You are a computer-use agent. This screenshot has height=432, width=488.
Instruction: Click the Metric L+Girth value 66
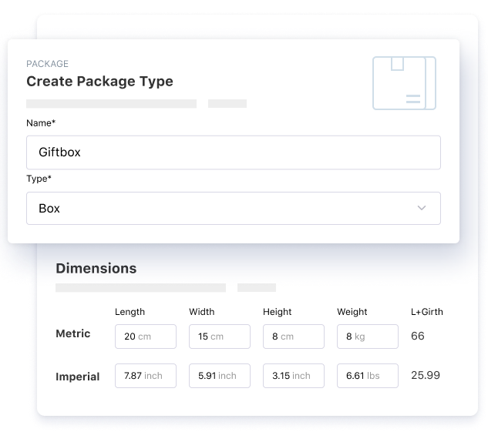click(418, 336)
